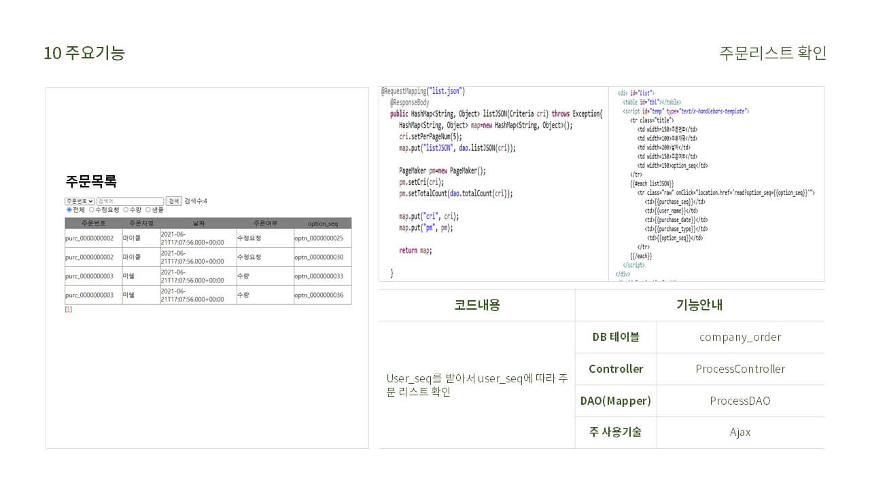Click the Java controller code screenshot
The image size is (870, 489).
pyautogui.click(x=493, y=183)
